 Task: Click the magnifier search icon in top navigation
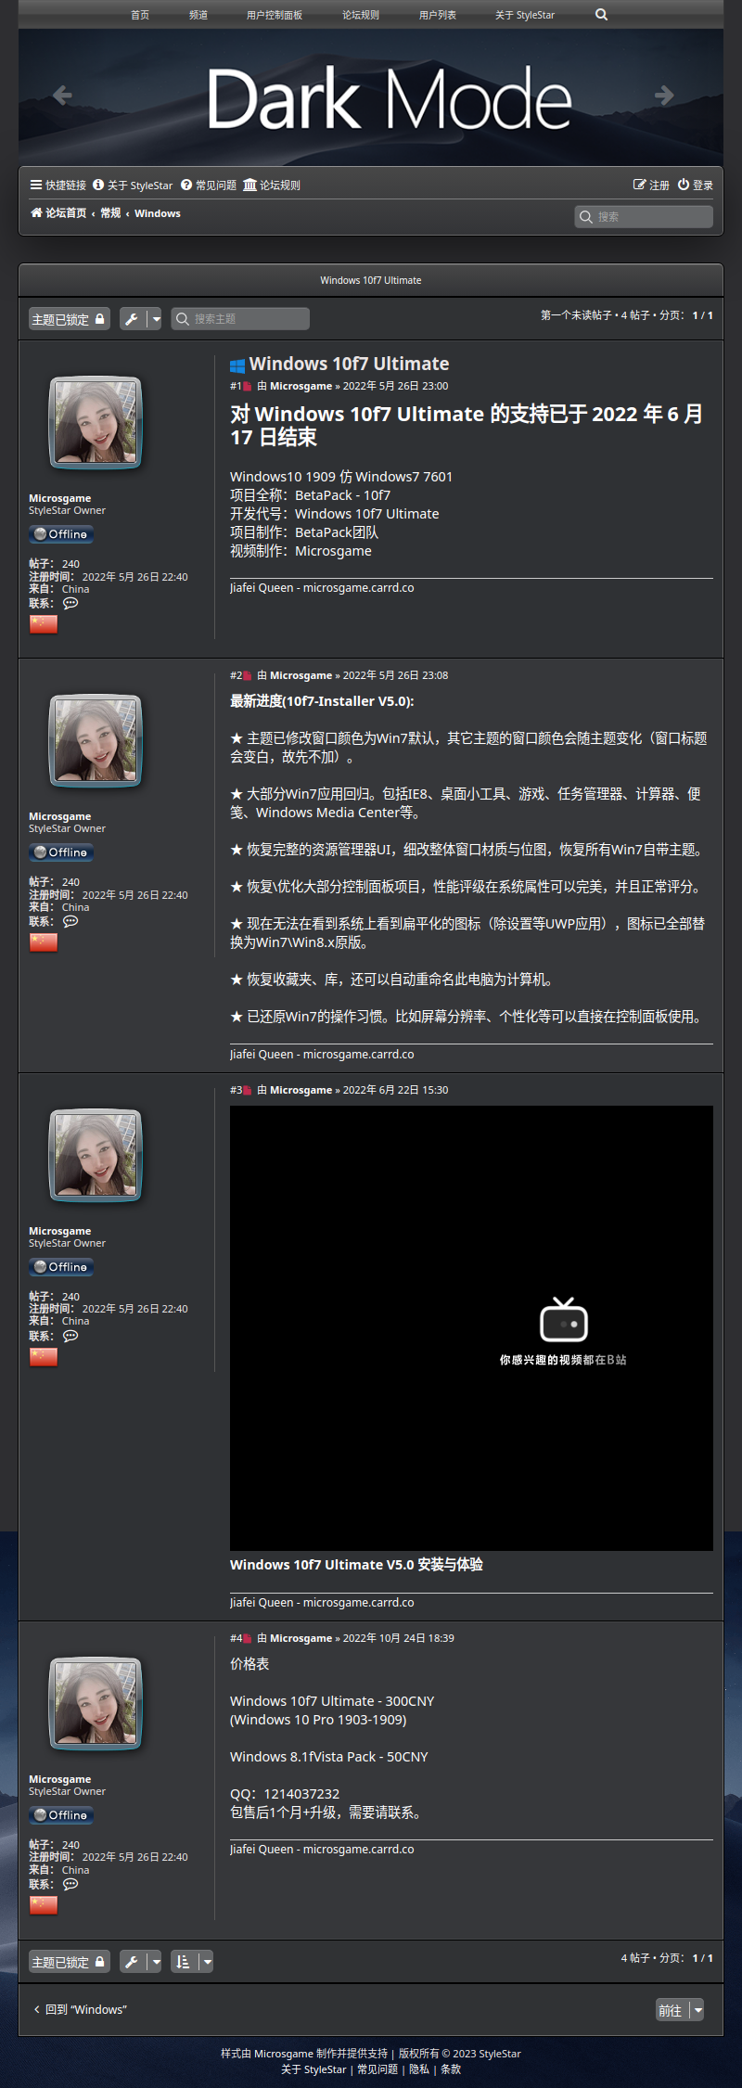(601, 15)
